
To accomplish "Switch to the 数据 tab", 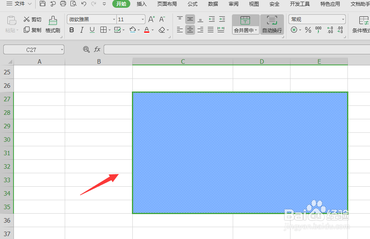I will pos(213,4).
